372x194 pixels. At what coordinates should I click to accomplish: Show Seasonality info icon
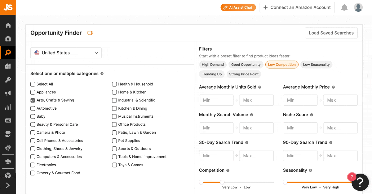coord(310,171)
